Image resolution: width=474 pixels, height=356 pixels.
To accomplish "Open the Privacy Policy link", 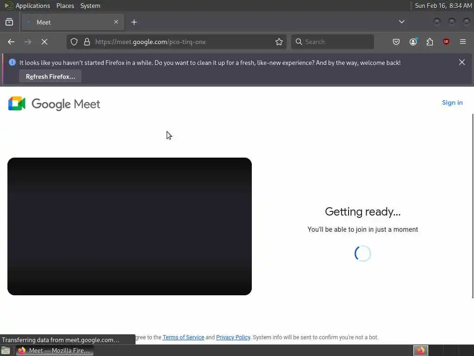I will 233,337.
